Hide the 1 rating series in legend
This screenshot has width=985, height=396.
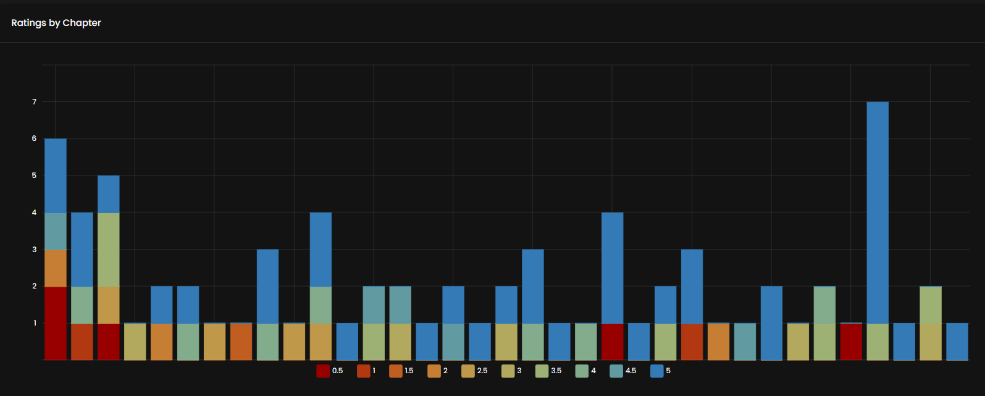[363, 371]
